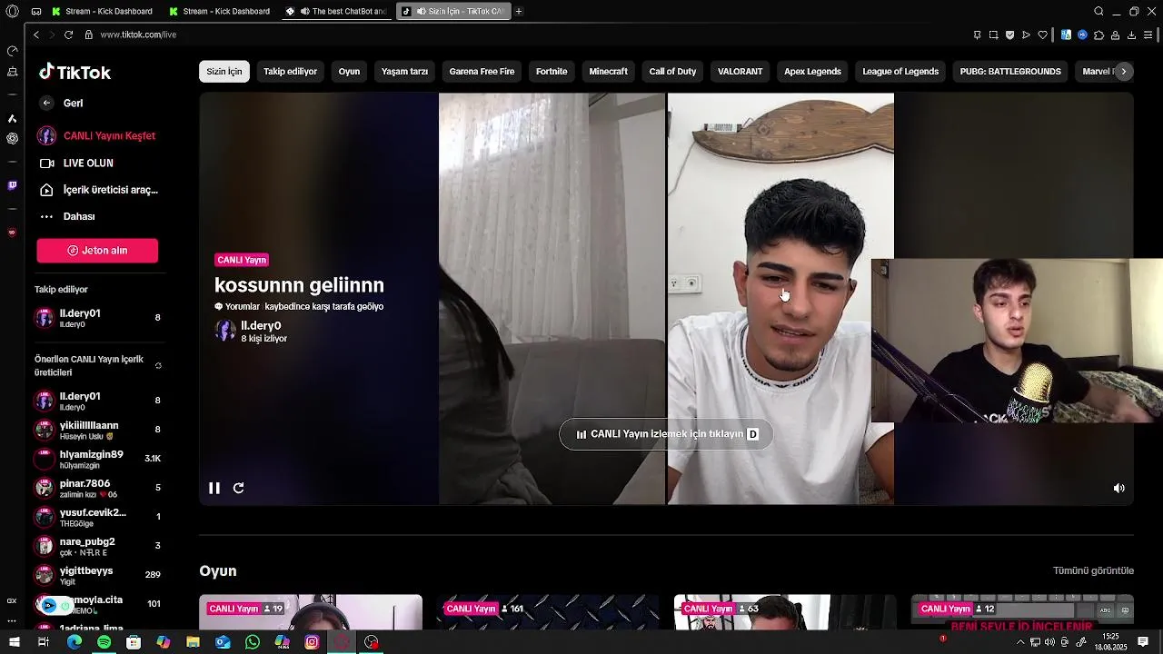This screenshot has width=1163, height=654.
Task: Open pinar.7806 live stream
Action: (97, 488)
